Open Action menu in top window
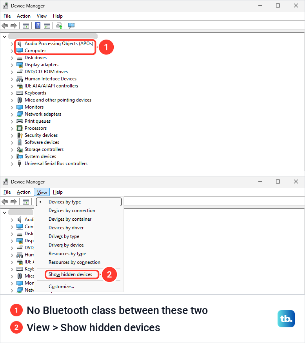 [x=24, y=16]
